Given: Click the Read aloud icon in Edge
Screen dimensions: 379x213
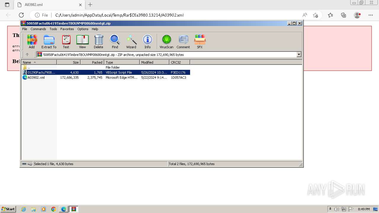Looking at the screenshot, I should tap(305, 15).
